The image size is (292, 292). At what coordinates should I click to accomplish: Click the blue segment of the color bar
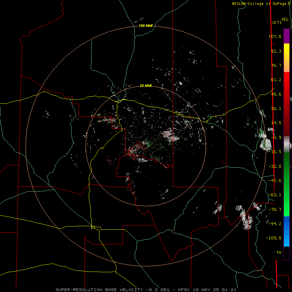(x=286, y=231)
